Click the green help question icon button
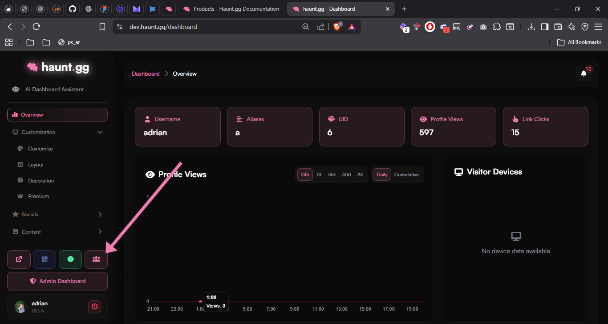 point(70,259)
